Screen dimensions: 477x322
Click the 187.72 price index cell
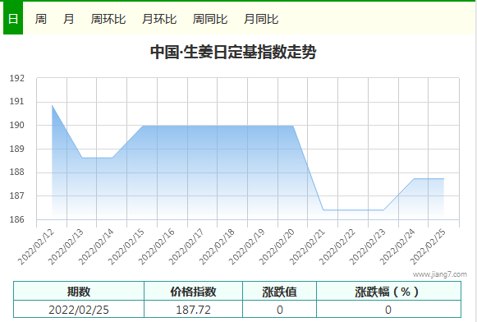(193, 310)
